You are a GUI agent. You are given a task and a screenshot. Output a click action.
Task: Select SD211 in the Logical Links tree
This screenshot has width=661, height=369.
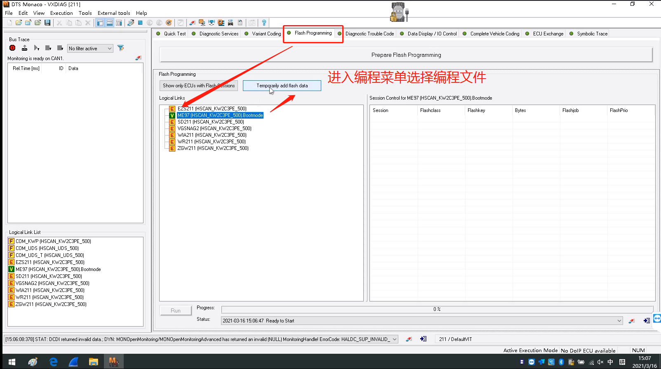tap(211, 122)
